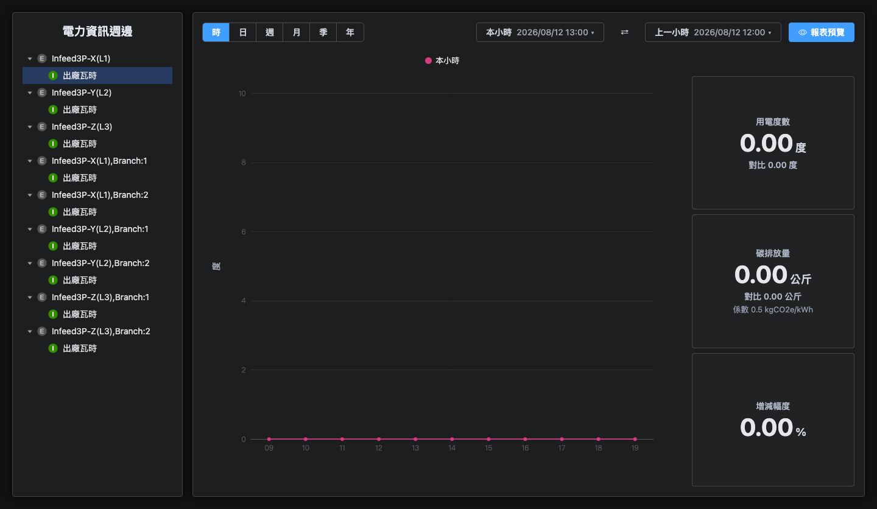
Task: Open the 本小時 2026/08/12 13:00 dropdown
Action: pos(540,32)
